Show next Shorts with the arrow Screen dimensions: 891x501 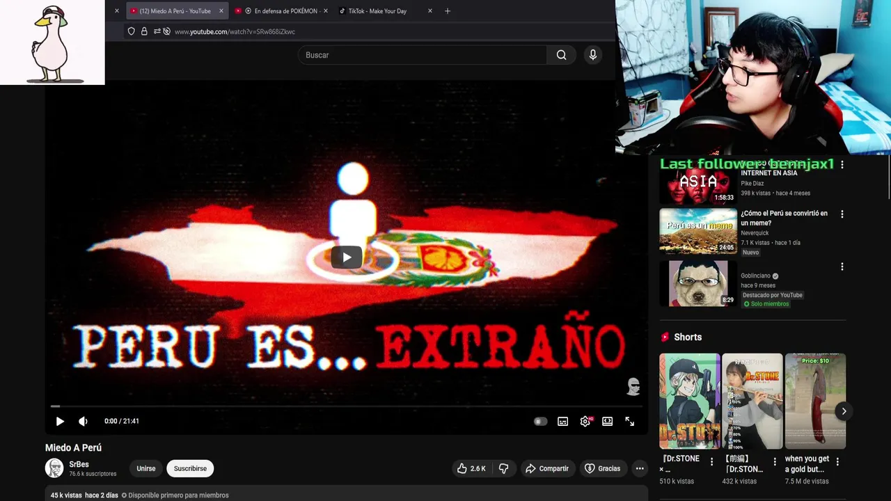pyautogui.click(x=843, y=411)
